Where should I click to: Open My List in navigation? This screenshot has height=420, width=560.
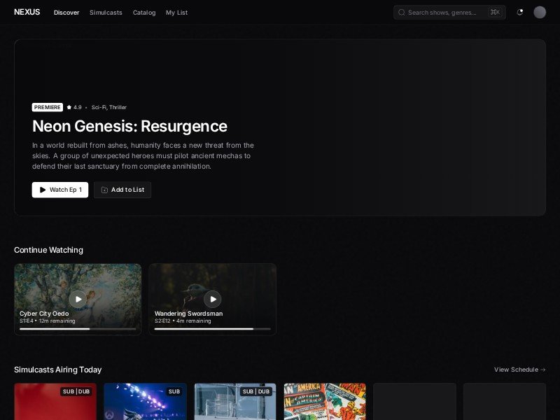(x=176, y=13)
